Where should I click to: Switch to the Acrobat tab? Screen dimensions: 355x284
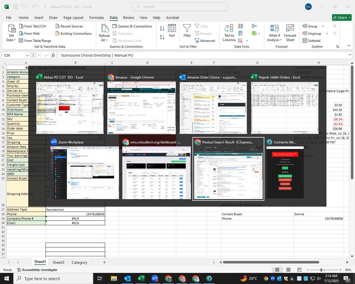point(173,17)
